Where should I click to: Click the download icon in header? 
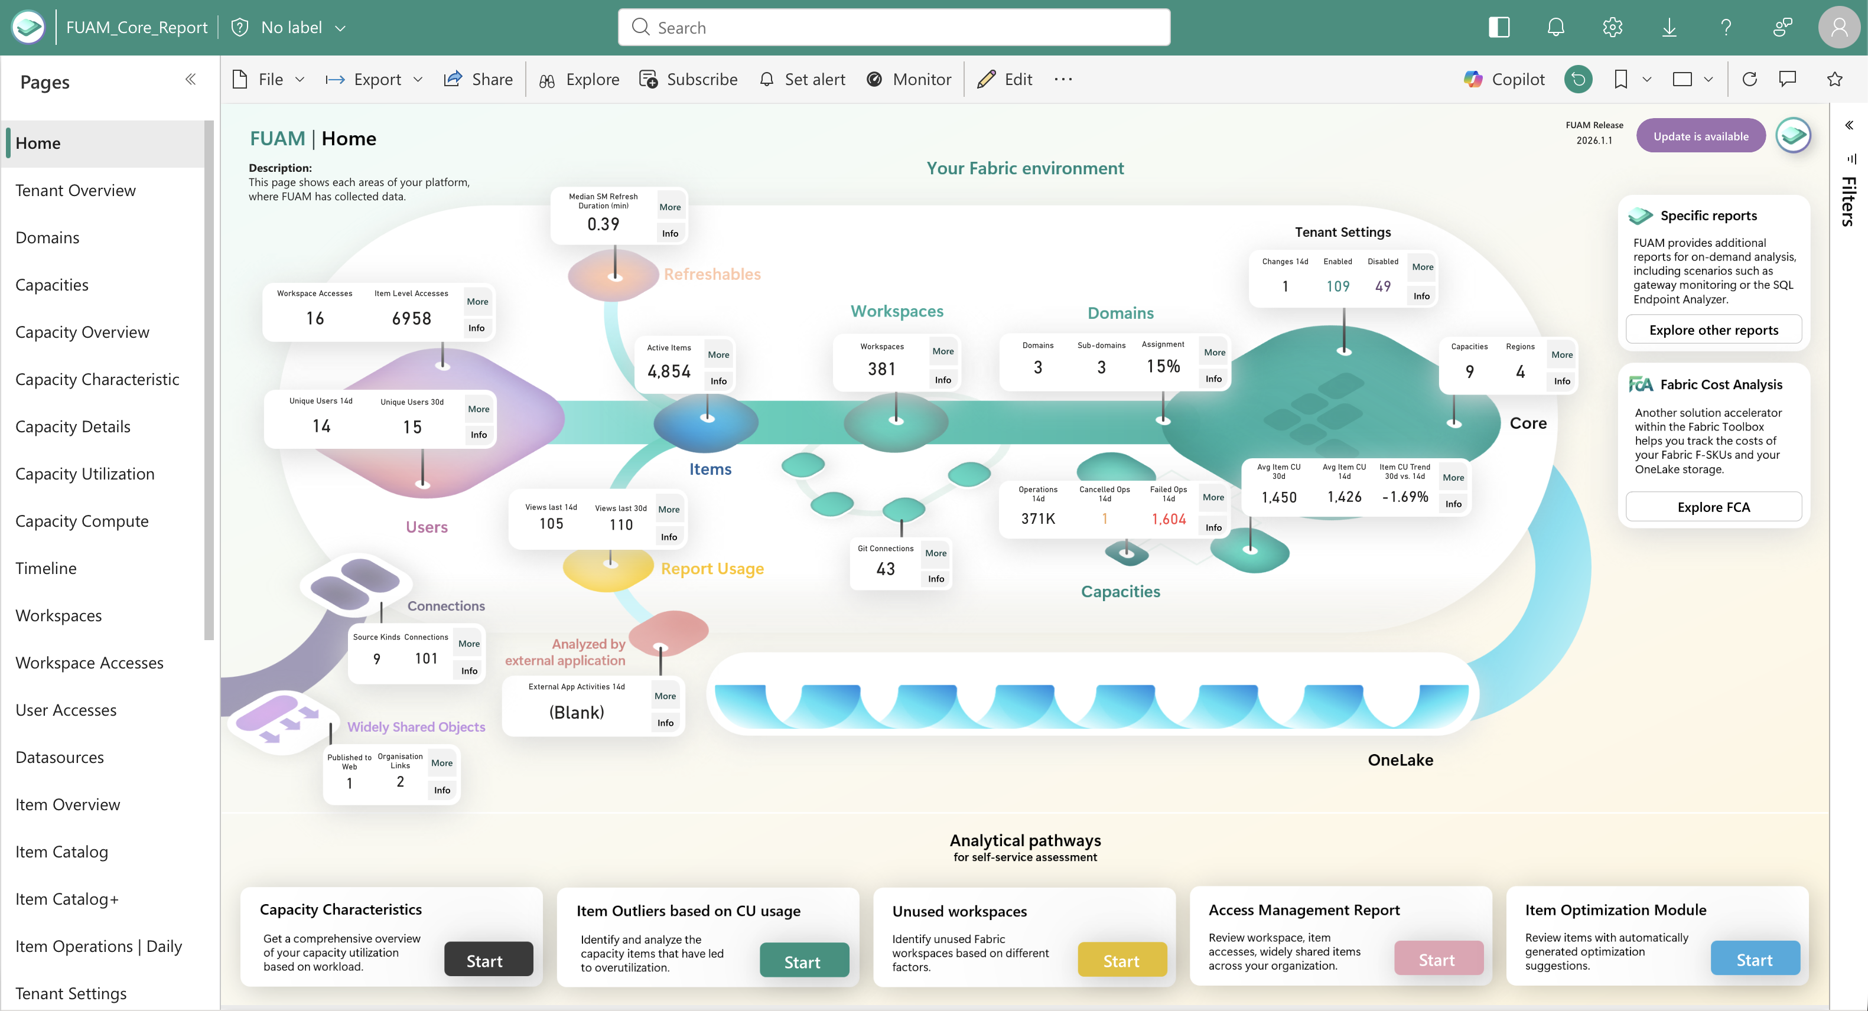point(1670,28)
